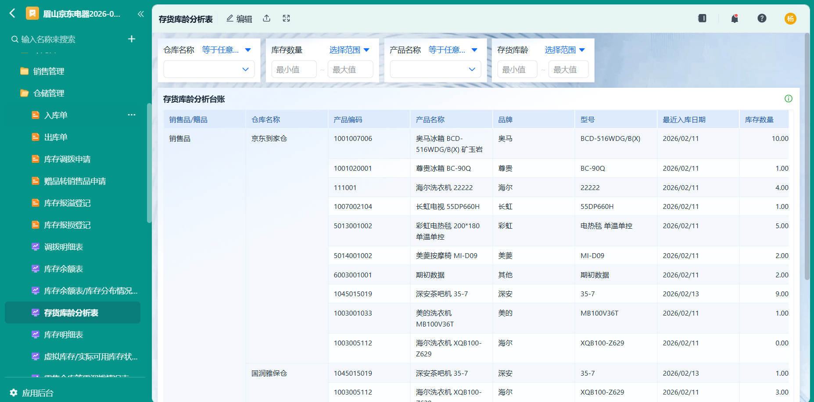814x402 pixels.
Task: Click the dark panel icon in top bar
Action: 702,18
